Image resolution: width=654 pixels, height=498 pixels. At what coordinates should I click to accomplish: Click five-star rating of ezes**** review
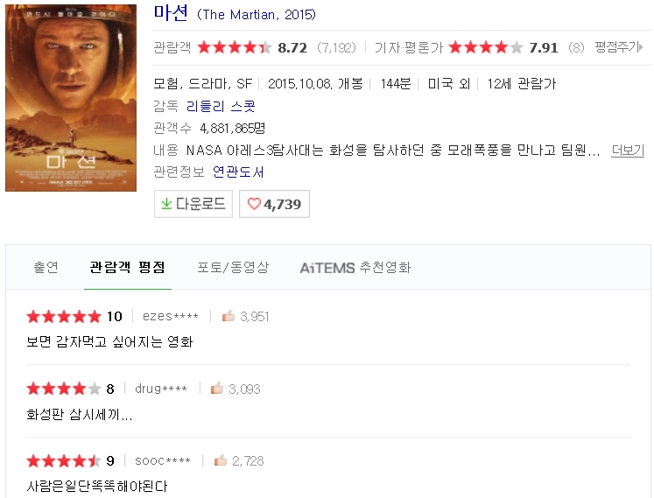pos(64,316)
